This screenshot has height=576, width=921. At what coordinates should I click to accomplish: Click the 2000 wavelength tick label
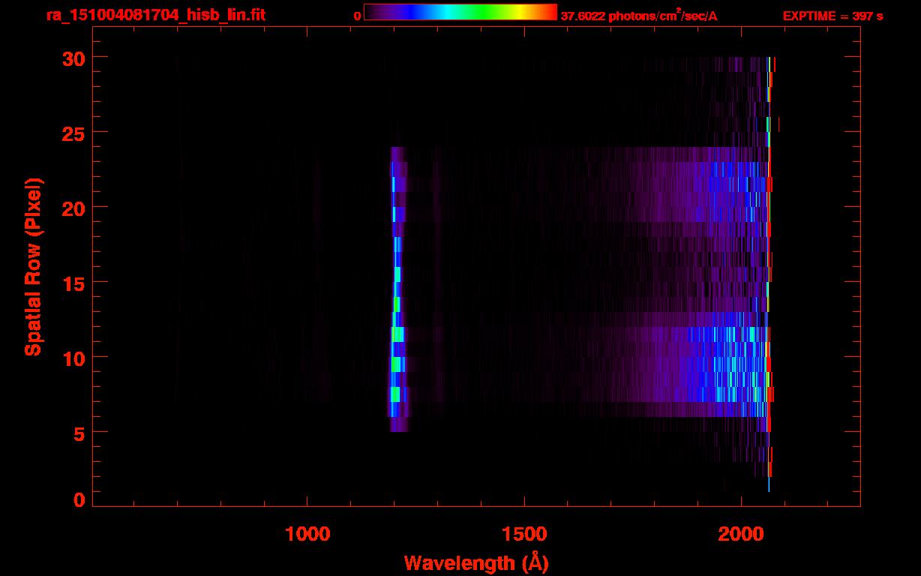tap(740, 534)
